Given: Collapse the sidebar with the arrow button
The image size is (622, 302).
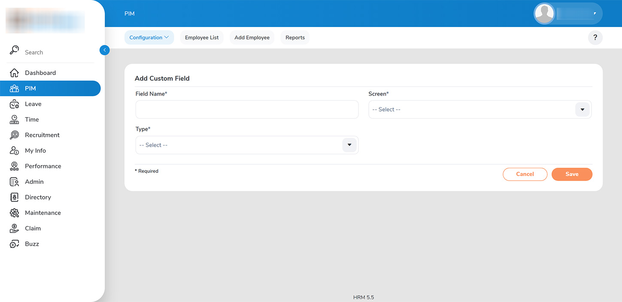Looking at the screenshot, I should (104, 50).
